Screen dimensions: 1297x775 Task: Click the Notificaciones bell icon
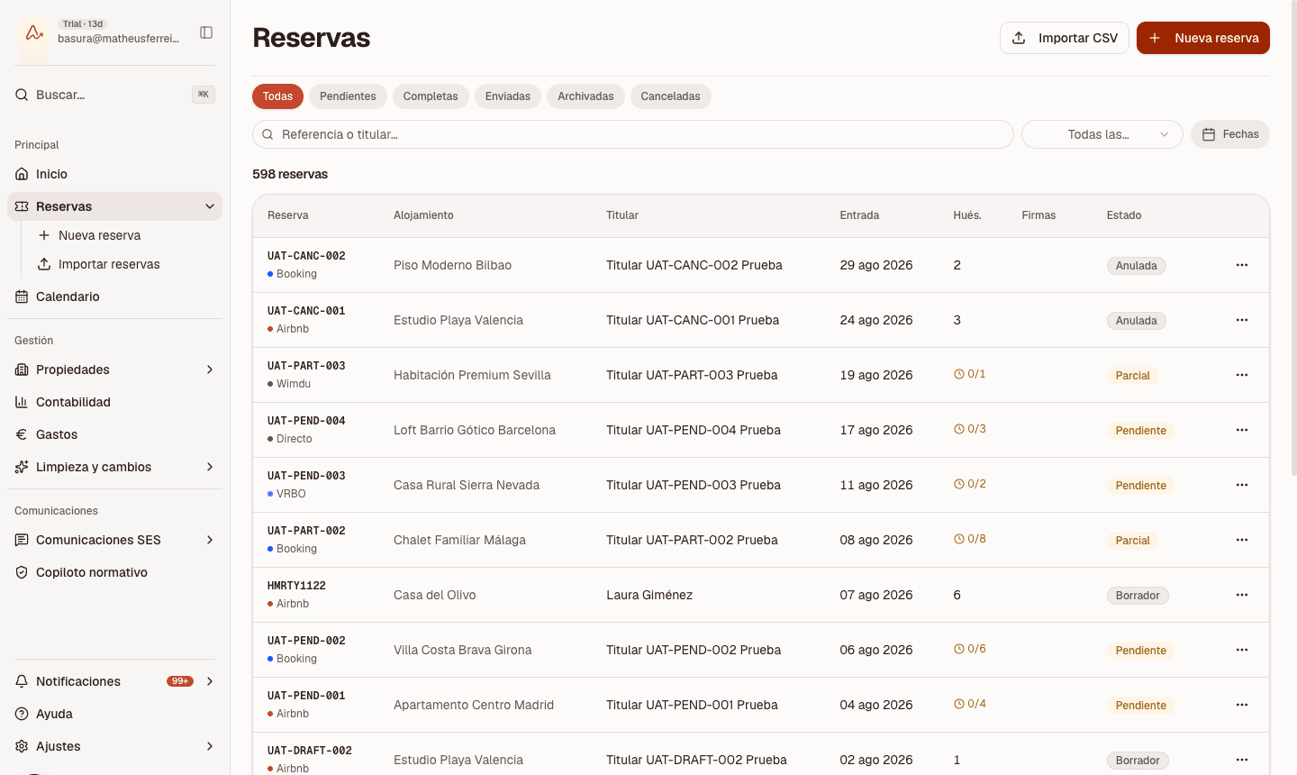click(22, 681)
